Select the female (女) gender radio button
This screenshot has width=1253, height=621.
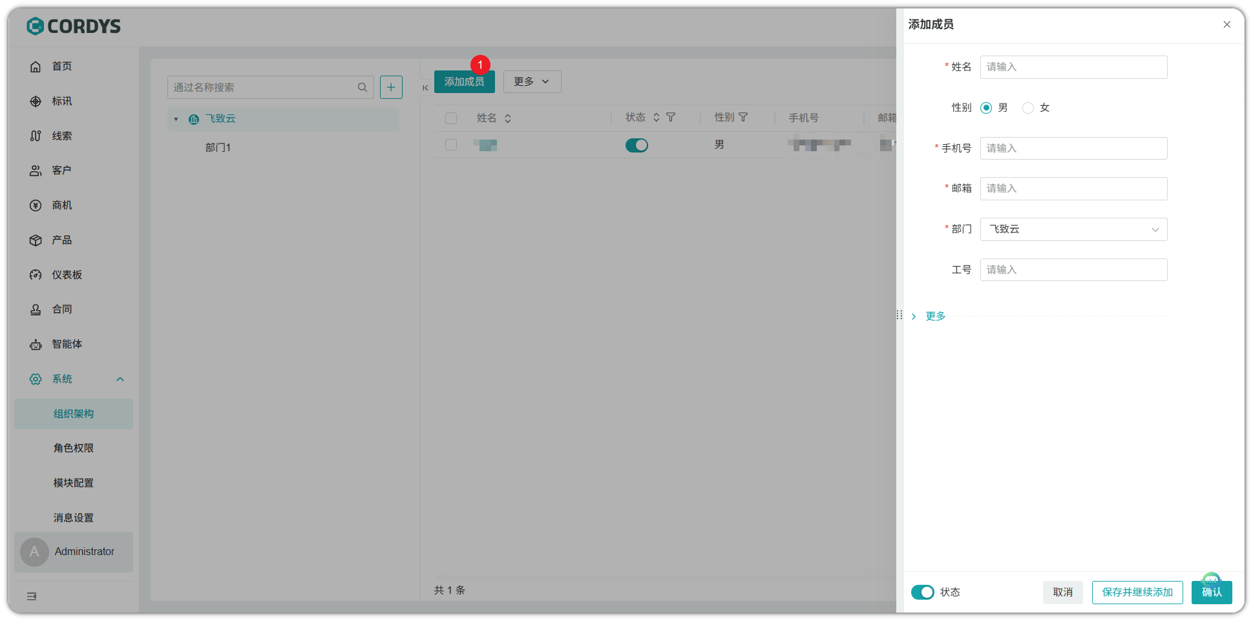click(1027, 108)
